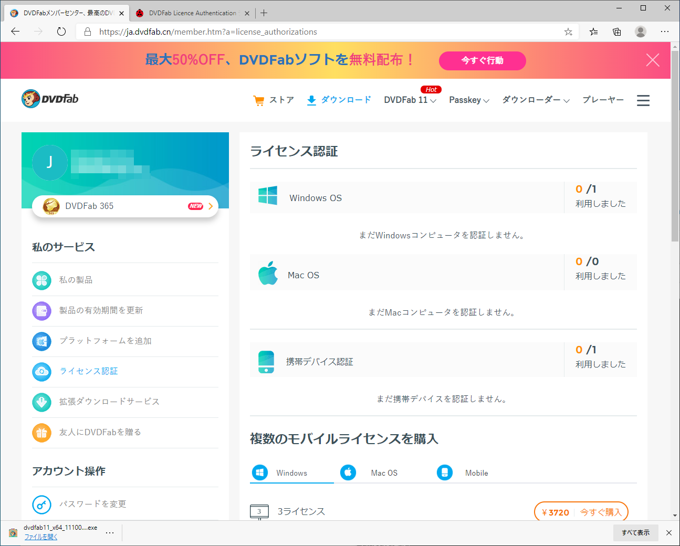Click the download arrow icon in navigation
This screenshot has height=546, width=680.
[311, 100]
